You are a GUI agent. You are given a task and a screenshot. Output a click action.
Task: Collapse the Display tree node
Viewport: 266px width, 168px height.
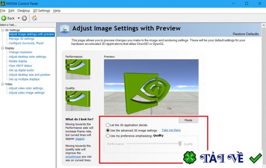2,48
